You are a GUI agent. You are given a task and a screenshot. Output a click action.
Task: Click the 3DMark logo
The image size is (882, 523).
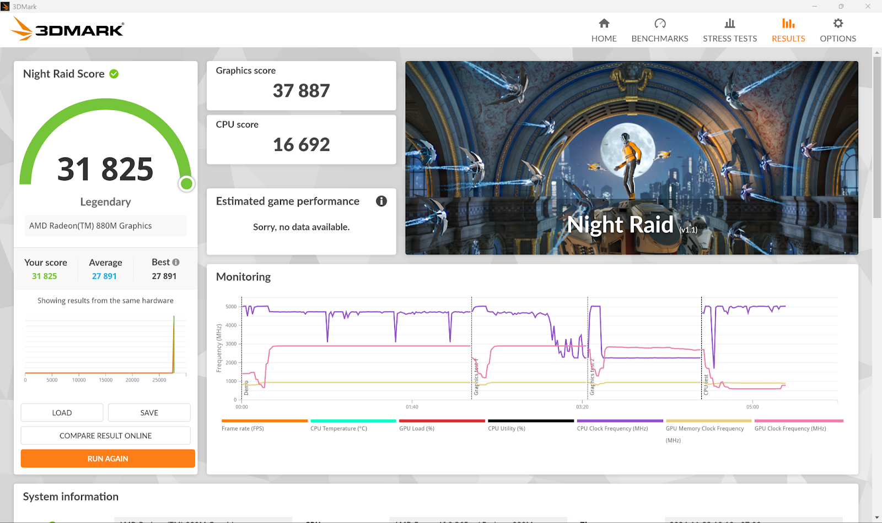68,29
